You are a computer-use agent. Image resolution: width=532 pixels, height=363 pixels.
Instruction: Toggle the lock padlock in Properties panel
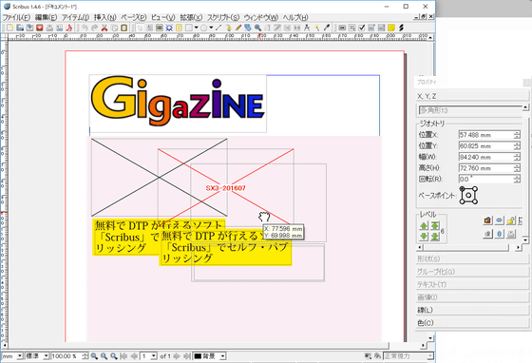click(511, 220)
